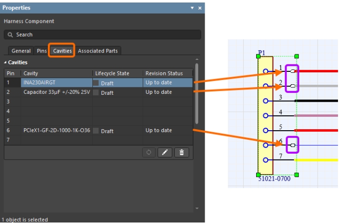
Task: Select the INA230AIRGT cavity cell
Action: pyautogui.click(x=56, y=82)
